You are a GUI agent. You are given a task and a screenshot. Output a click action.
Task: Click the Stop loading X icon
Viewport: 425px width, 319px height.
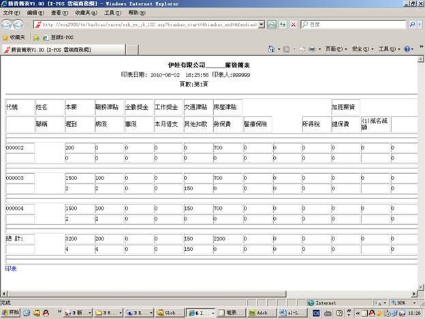(x=293, y=24)
